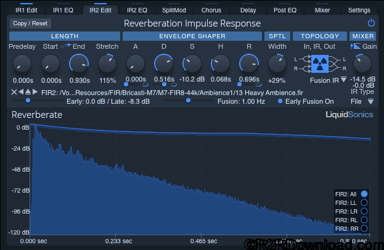Click the 0.068s hold value
Image resolution: width=384 pixels, height=250 pixels.
coord(221,79)
